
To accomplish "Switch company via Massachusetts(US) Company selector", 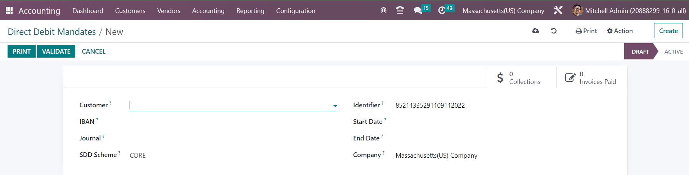I will (x=503, y=11).
